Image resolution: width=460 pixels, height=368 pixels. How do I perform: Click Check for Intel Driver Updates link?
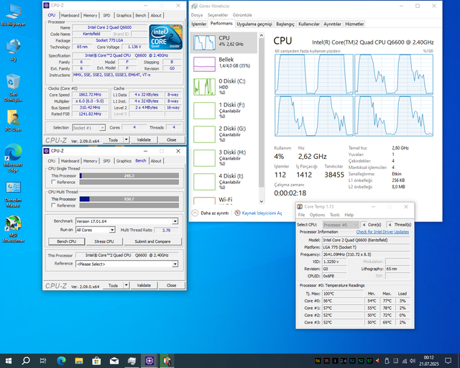pos(382,232)
